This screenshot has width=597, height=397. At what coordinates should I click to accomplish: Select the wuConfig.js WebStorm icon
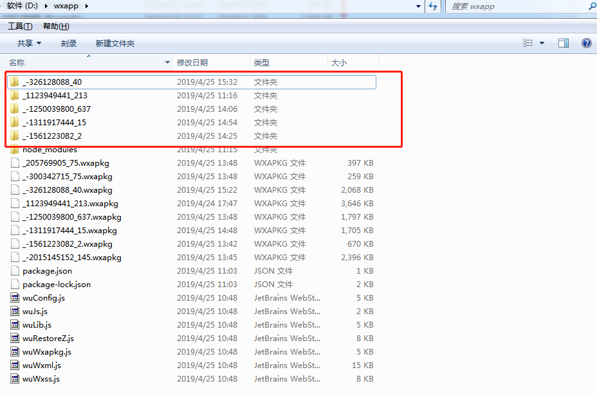[15, 298]
